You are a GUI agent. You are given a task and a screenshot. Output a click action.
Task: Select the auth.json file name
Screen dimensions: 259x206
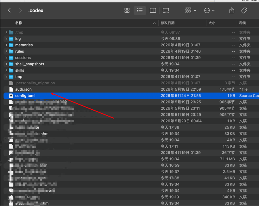(23, 89)
